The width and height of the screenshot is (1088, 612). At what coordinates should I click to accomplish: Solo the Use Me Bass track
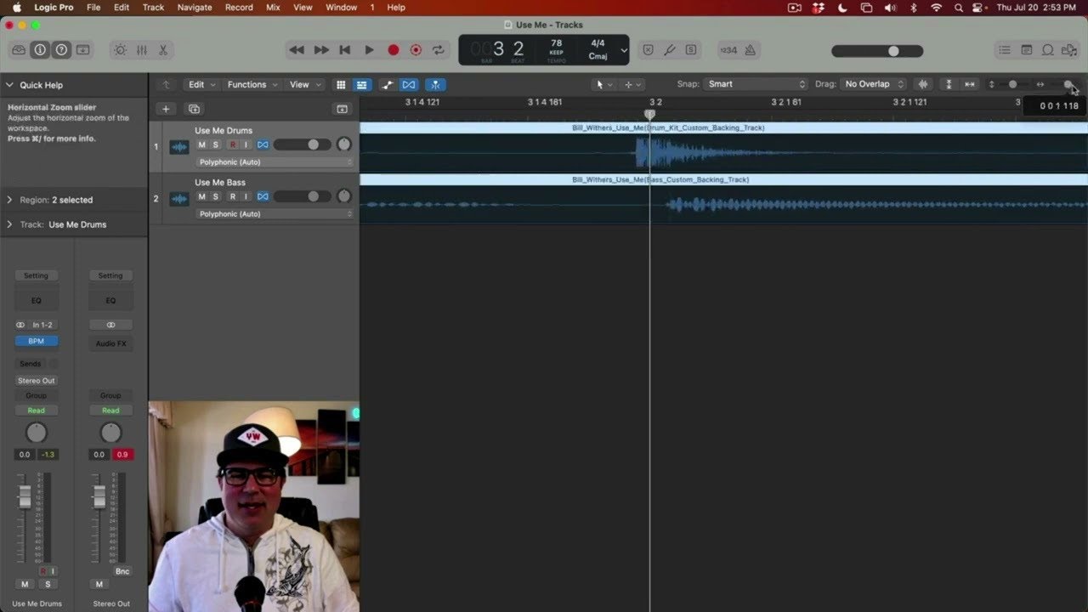tap(216, 196)
